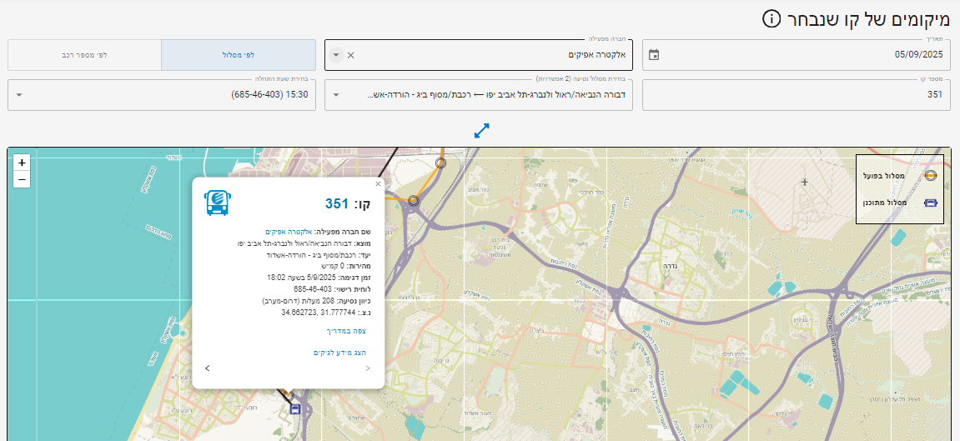Open the operator company dropdown arrow
The image size is (960, 441).
point(336,55)
